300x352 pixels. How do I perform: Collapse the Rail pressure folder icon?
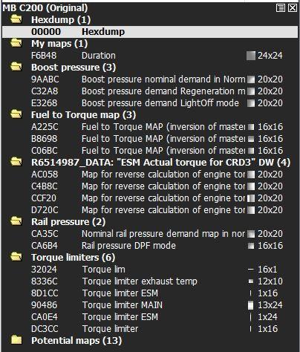click(x=16, y=221)
